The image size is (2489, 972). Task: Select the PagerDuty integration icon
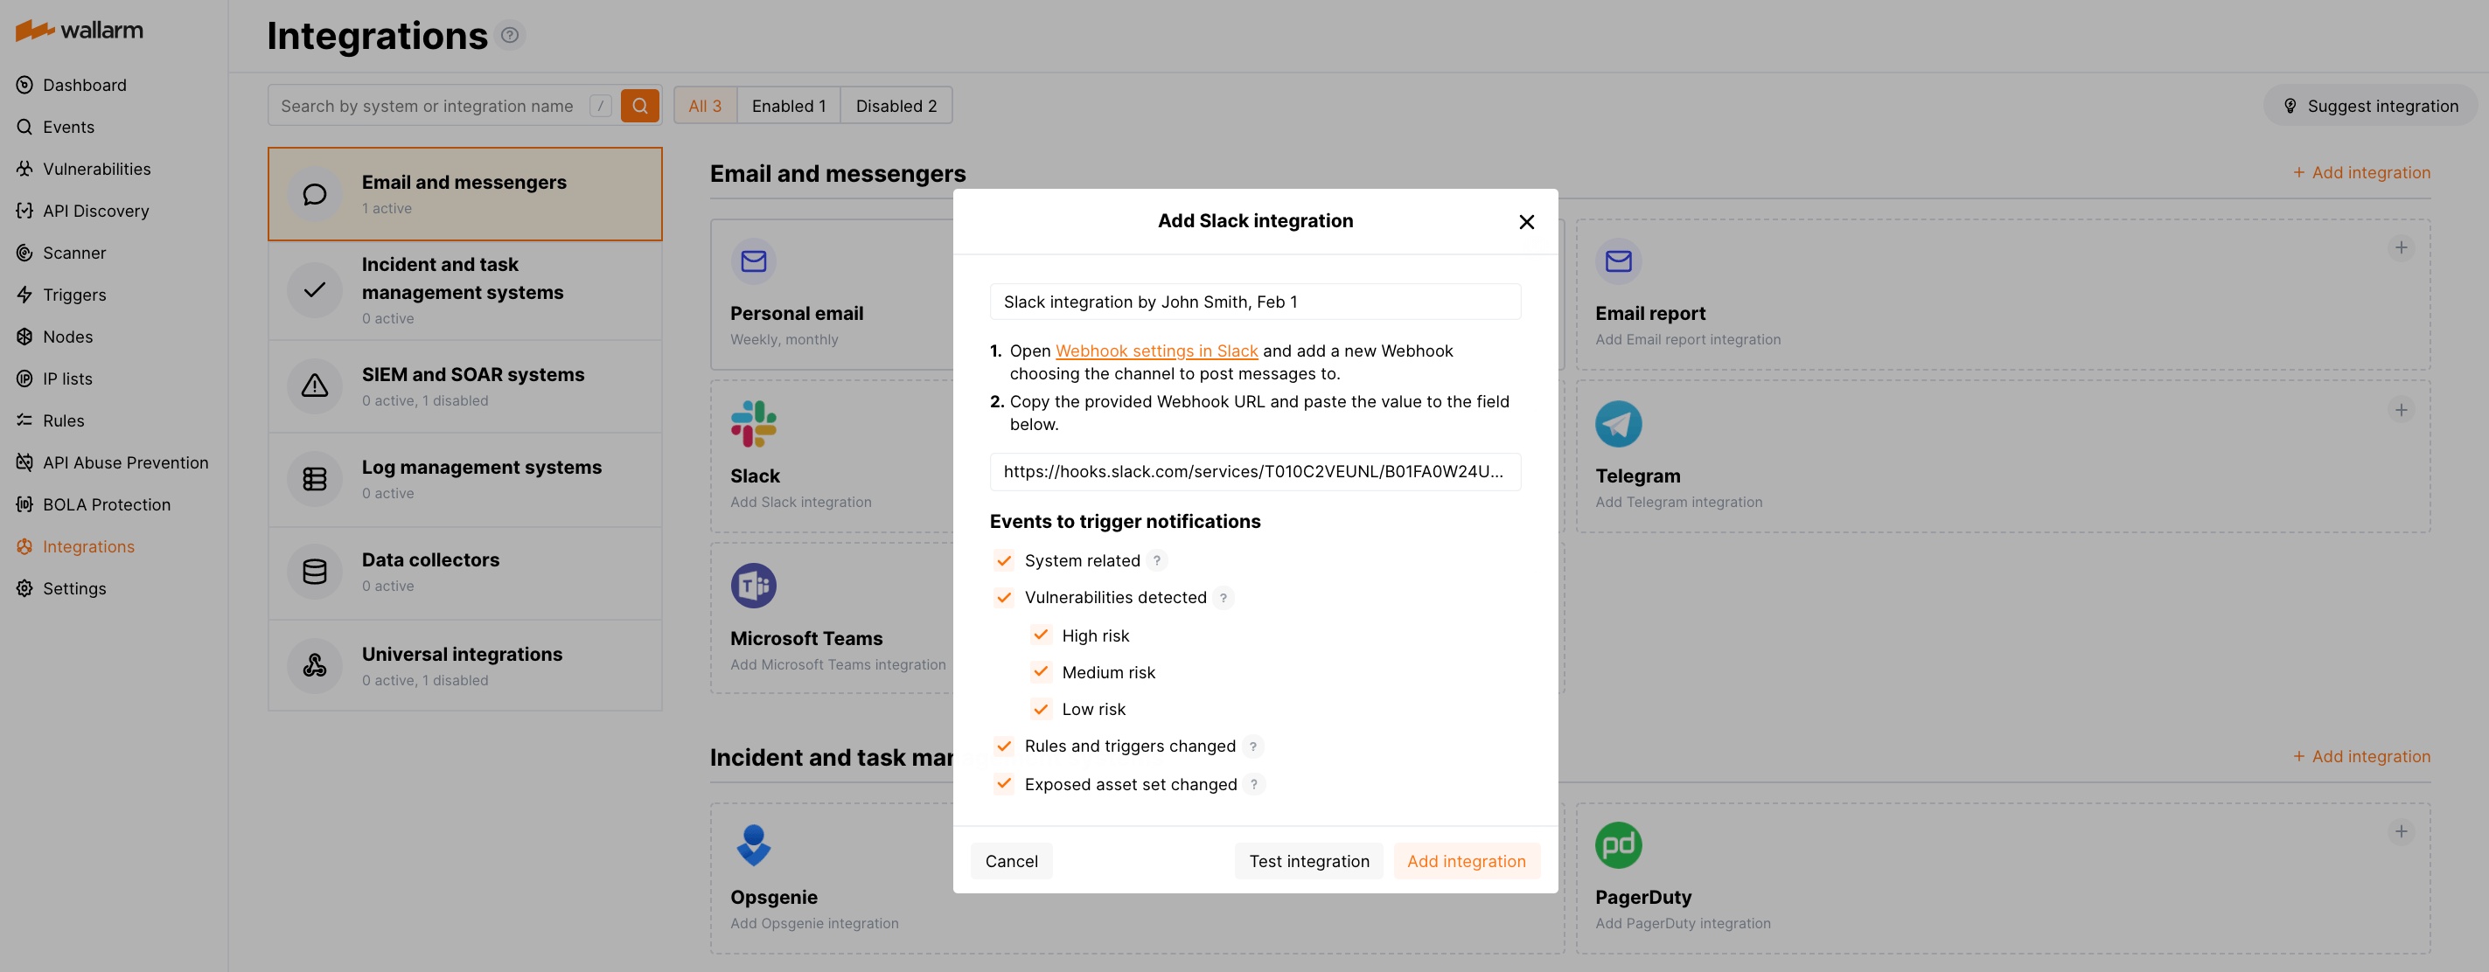click(1619, 844)
